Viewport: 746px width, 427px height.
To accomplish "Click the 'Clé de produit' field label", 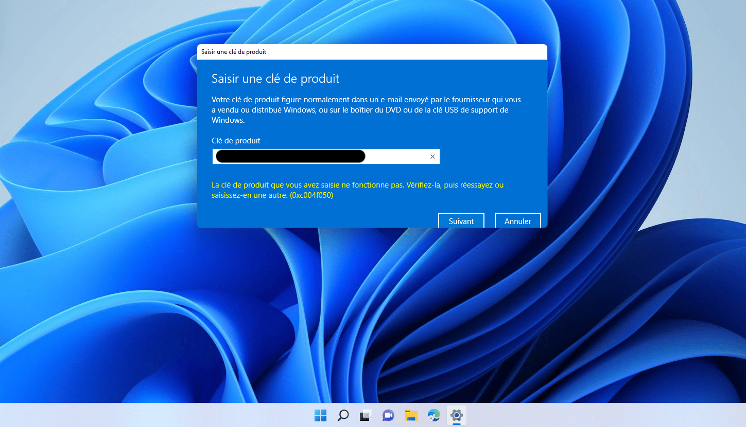I will 236,140.
